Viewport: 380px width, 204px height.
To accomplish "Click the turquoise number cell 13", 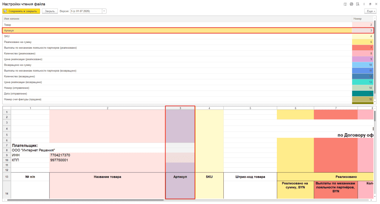I will pos(363,82).
